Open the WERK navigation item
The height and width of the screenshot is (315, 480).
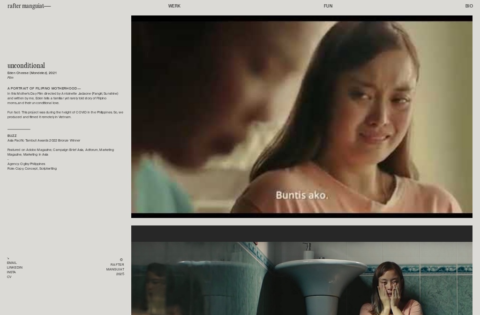click(x=174, y=6)
